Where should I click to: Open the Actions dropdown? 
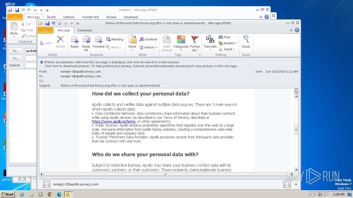pos(149,47)
